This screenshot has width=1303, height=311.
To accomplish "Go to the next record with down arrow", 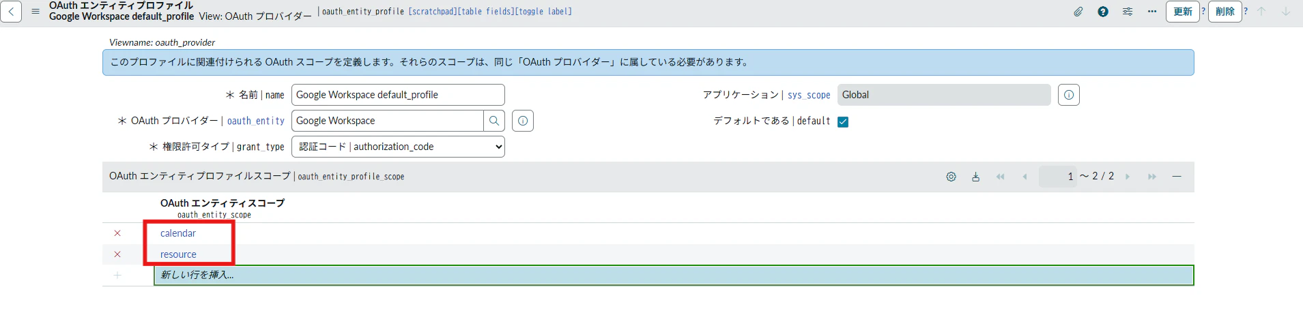I will [x=1286, y=12].
